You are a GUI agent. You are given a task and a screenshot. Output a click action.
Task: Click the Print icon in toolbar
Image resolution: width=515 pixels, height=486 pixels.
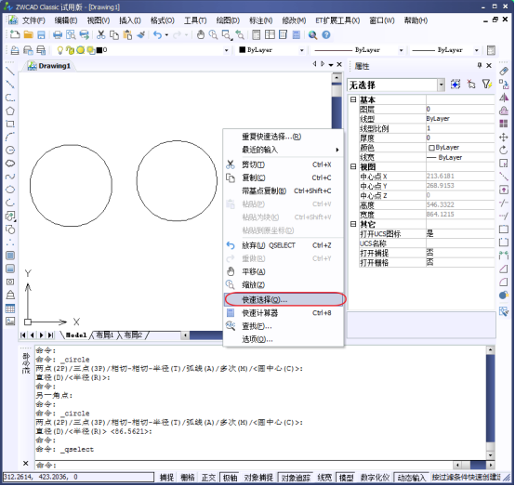[58, 34]
